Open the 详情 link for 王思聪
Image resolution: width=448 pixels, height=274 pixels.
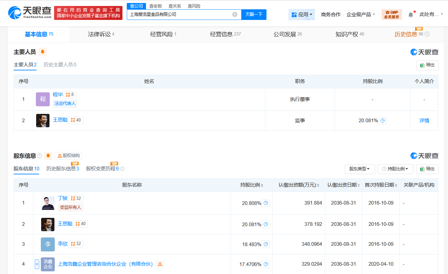click(x=424, y=121)
